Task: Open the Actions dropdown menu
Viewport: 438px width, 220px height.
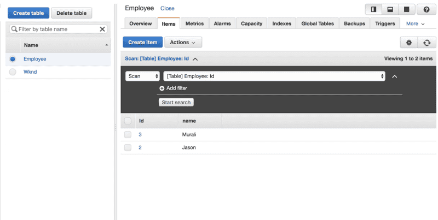Action: (183, 43)
